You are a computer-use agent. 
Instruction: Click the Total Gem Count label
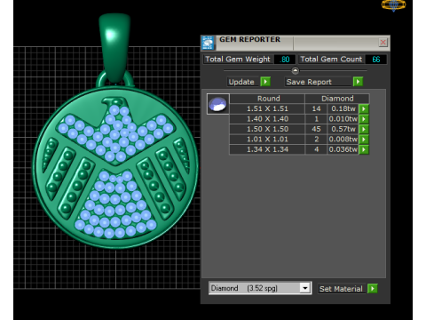[331, 60]
